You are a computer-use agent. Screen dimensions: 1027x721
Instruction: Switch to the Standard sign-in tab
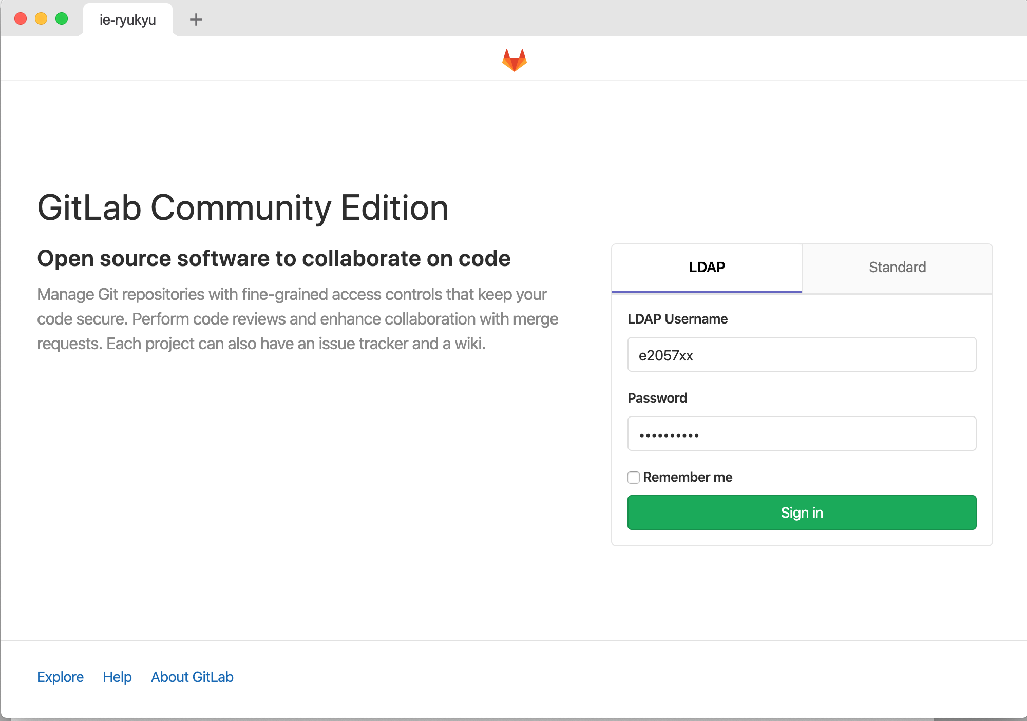[897, 268]
